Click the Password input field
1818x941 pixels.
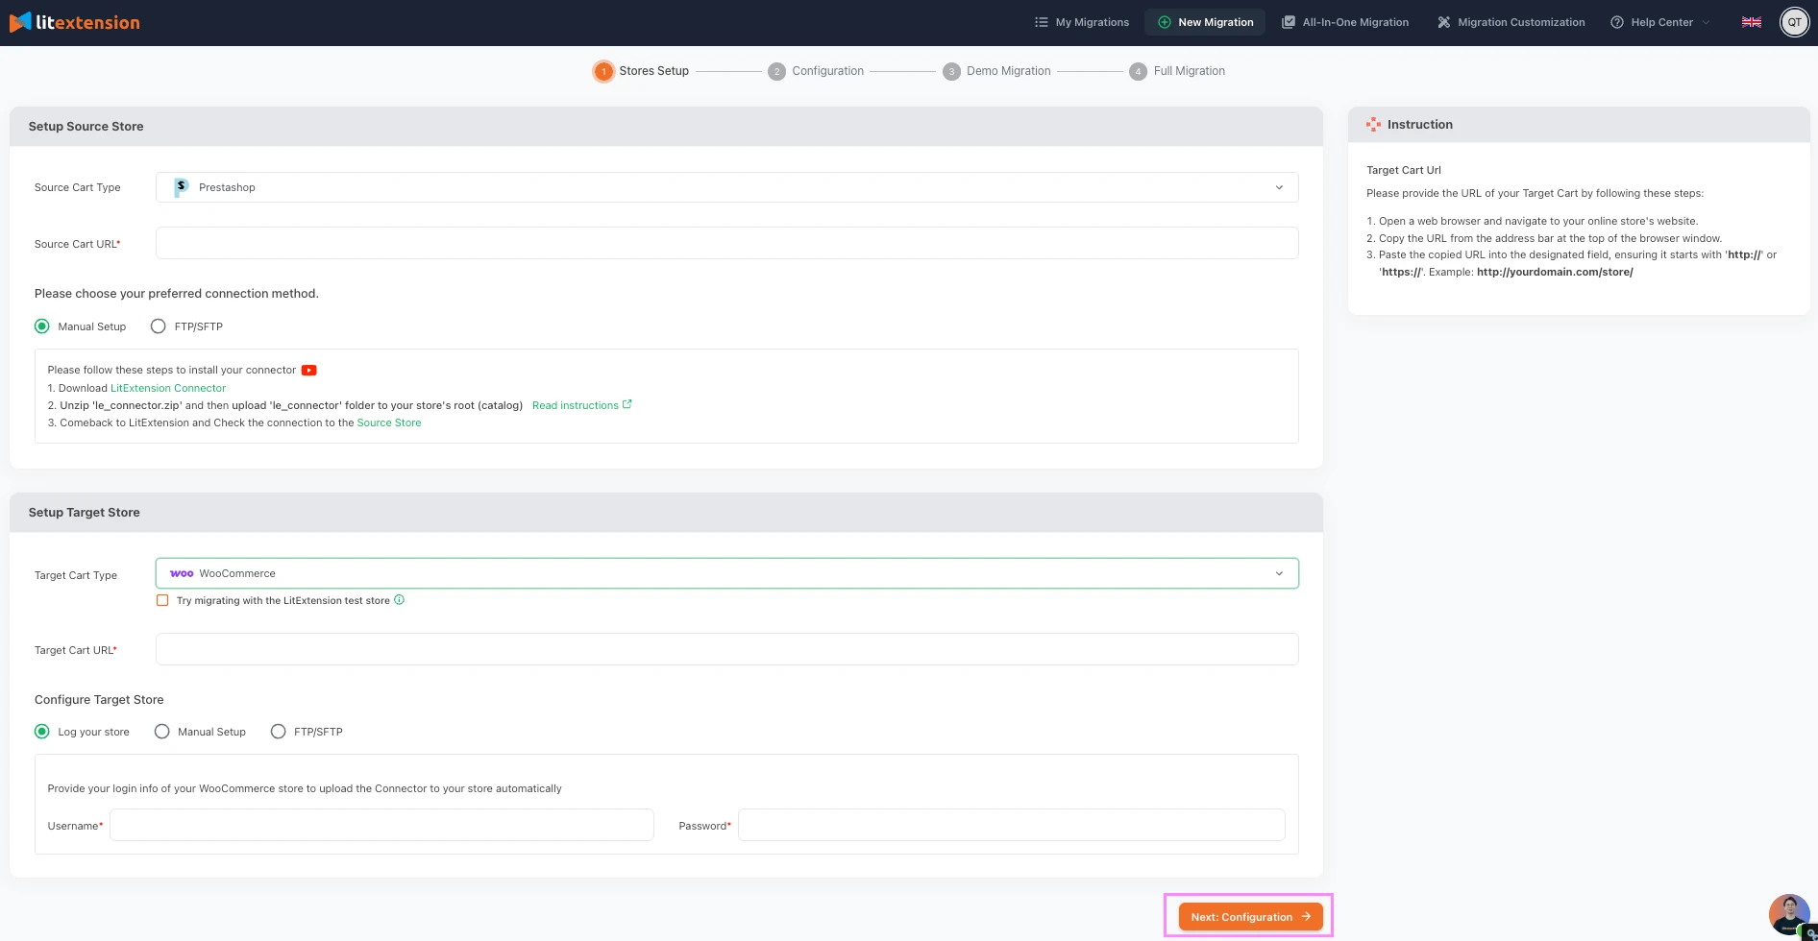(x=1011, y=825)
